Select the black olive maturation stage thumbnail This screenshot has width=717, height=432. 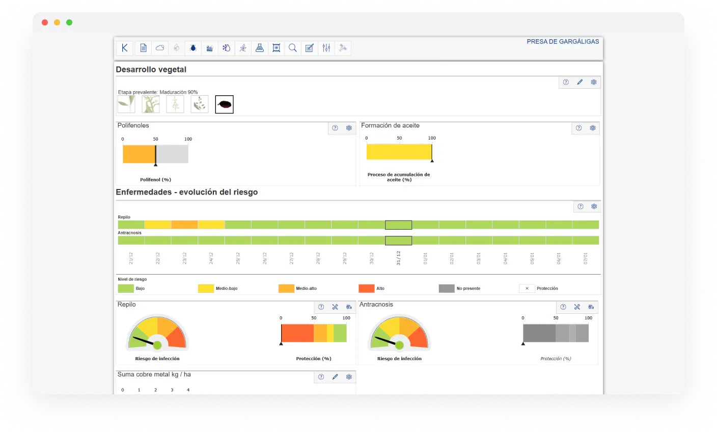[x=225, y=104]
